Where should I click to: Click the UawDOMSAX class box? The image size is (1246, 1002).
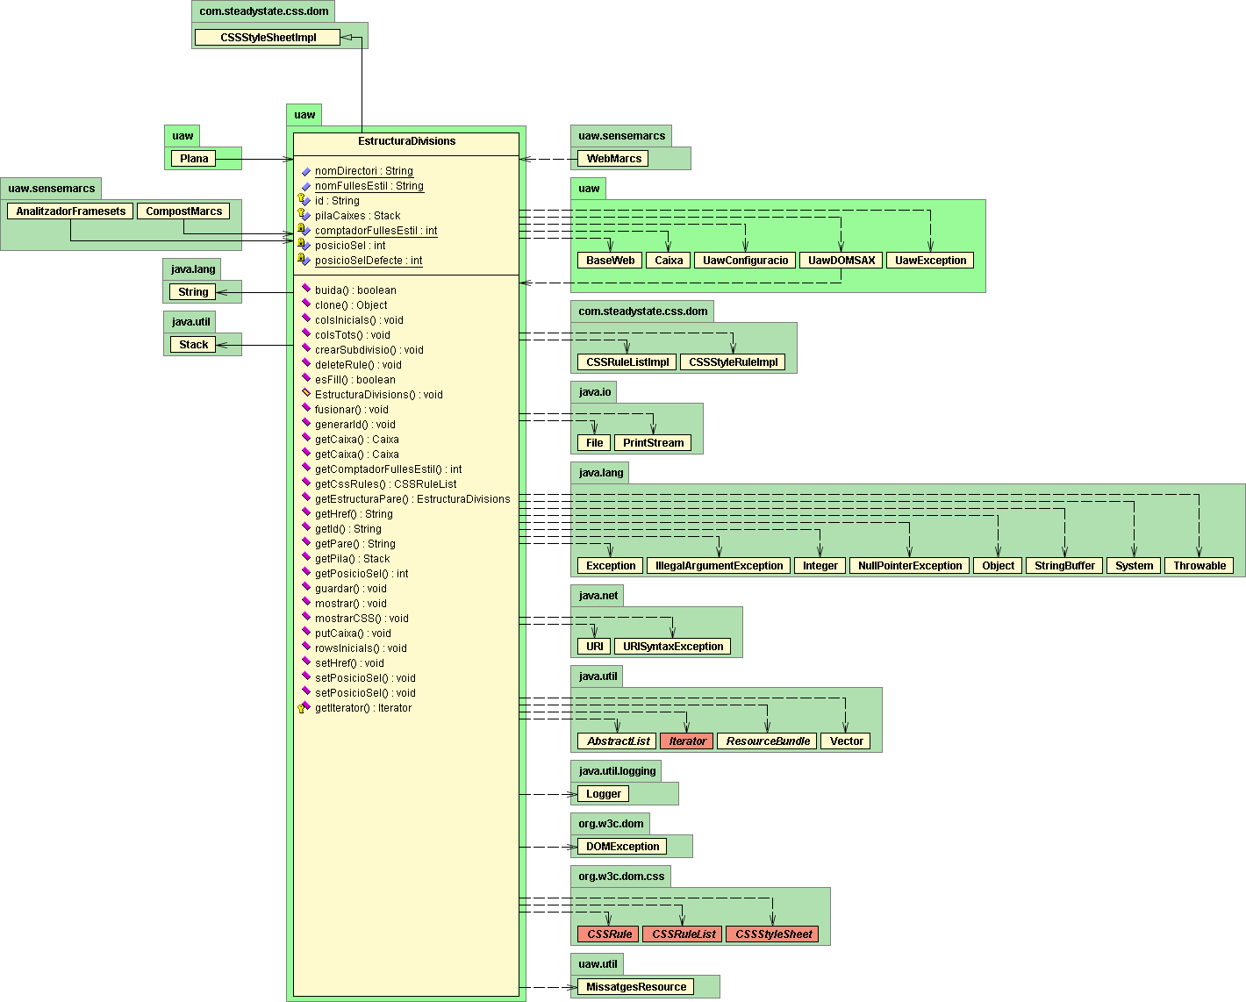(841, 261)
